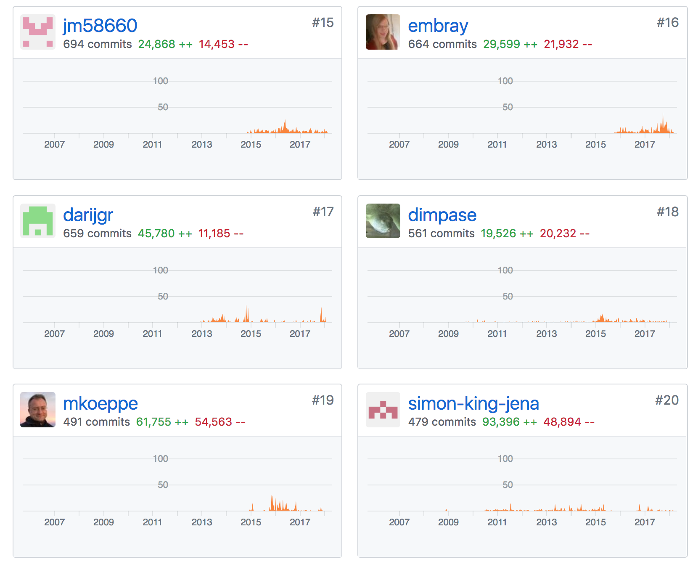Show dimpase's 561 commits
The image size is (698, 567).
[441, 233]
